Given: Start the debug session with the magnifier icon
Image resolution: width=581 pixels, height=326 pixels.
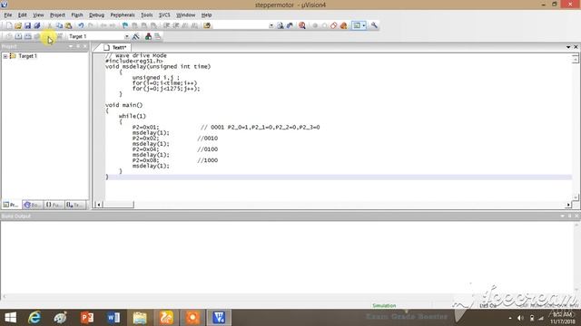Looking at the screenshot, I should [x=302, y=25].
